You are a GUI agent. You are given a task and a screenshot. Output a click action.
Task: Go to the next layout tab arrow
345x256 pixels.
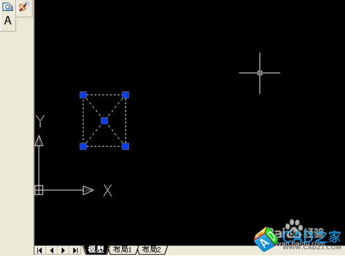63,250
